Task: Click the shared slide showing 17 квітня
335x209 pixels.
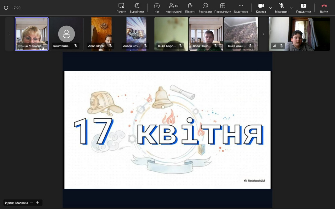Action: (x=167, y=130)
